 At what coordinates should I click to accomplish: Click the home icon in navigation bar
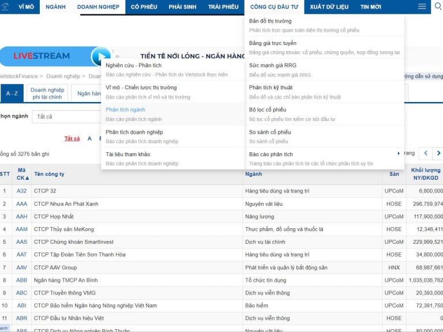tap(5, 6)
